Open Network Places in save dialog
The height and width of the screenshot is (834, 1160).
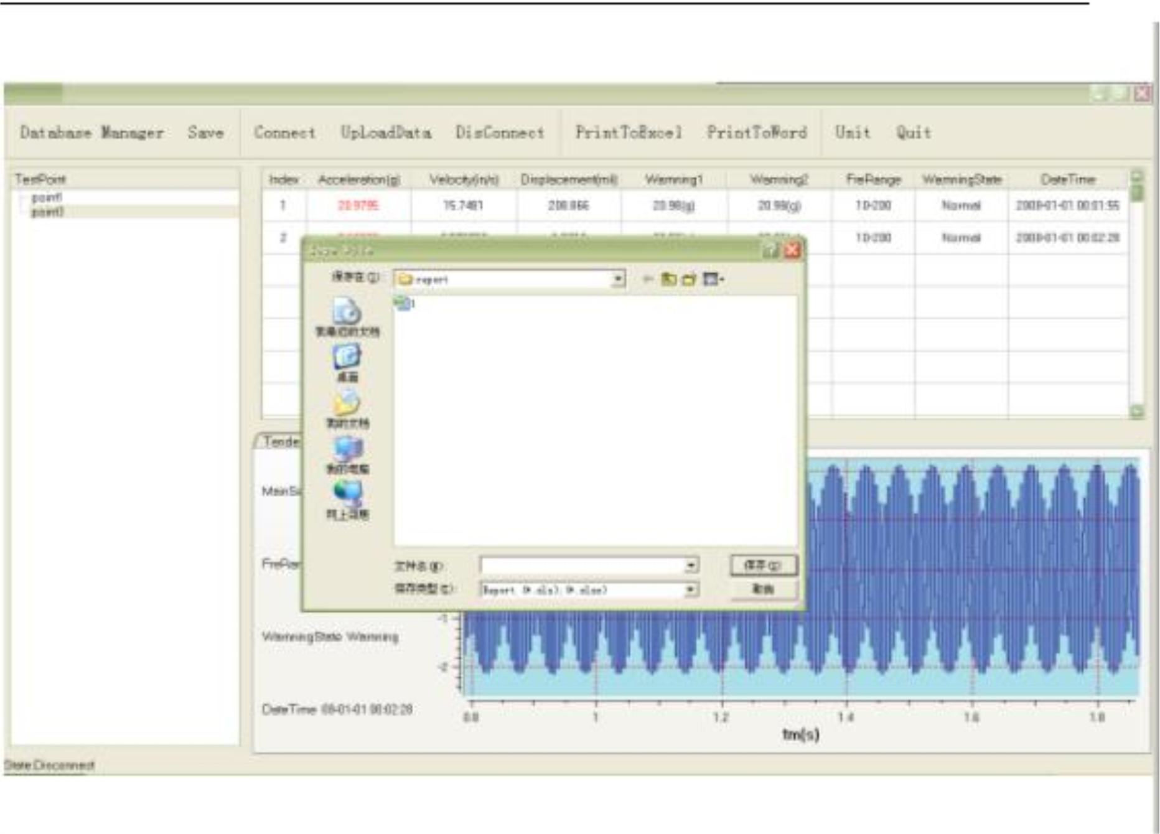347,500
